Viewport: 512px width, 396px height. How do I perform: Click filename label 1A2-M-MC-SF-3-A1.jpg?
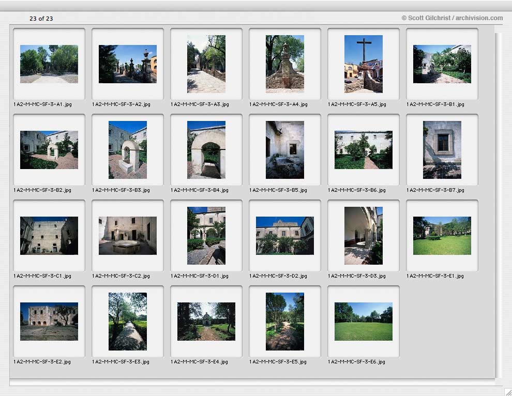42,104
